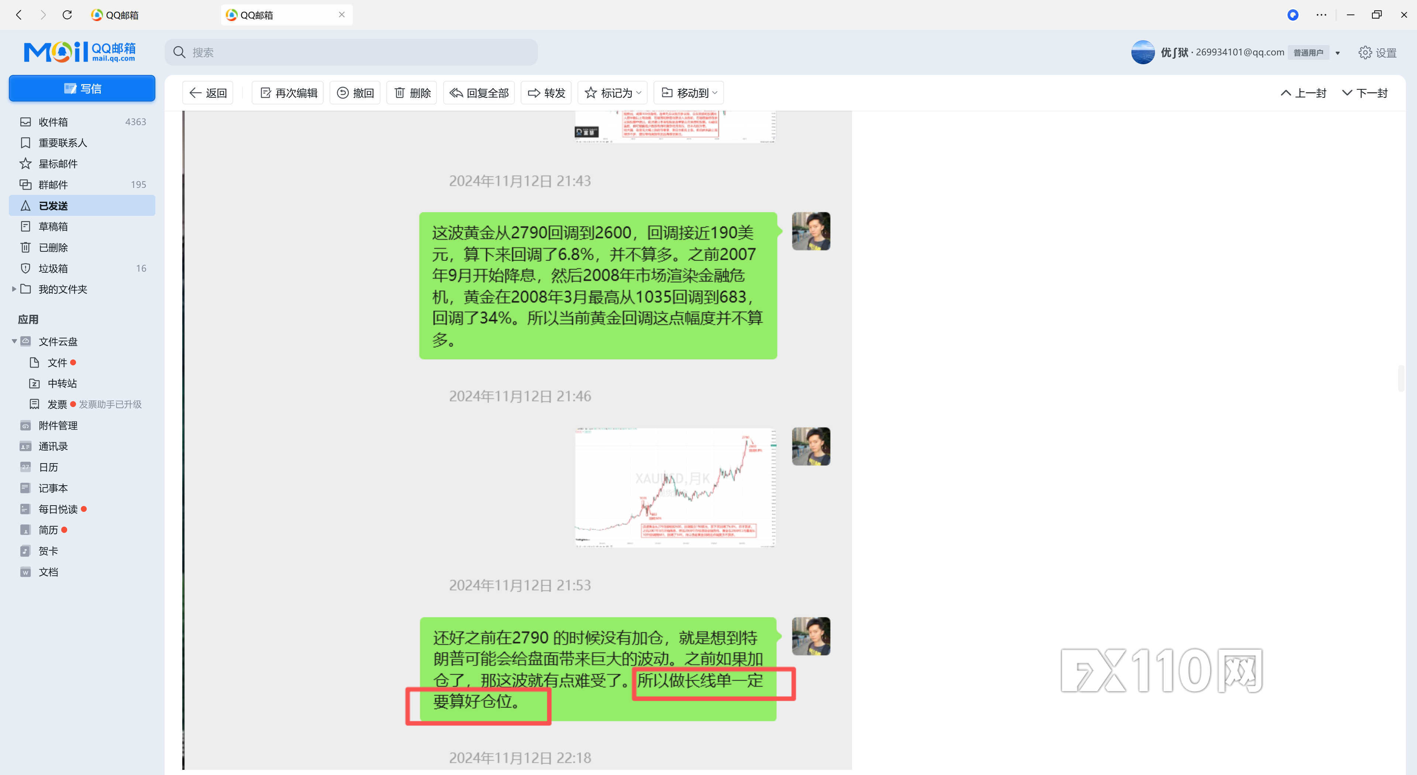This screenshot has width=1417, height=775.
Task: Click the browser forward arrow icon
Action: click(43, 15)
